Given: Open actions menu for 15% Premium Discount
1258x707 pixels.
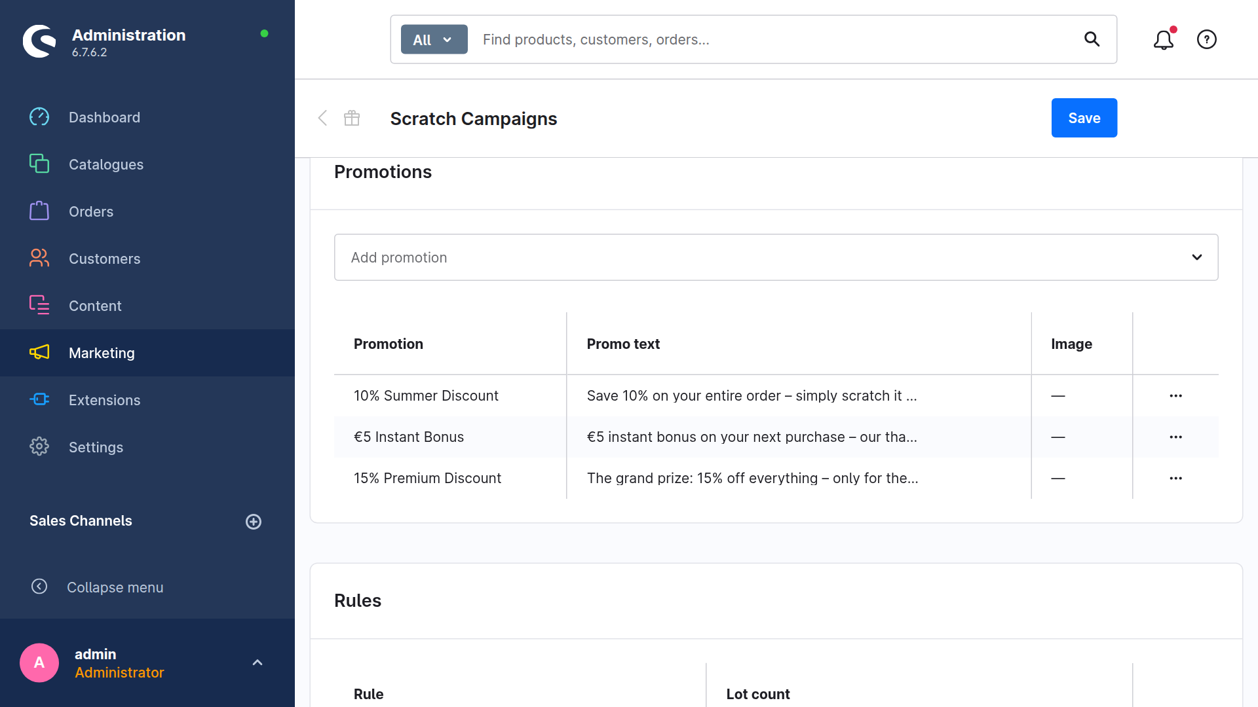Looking at the screenshot, I should (x=1176, y=478).
